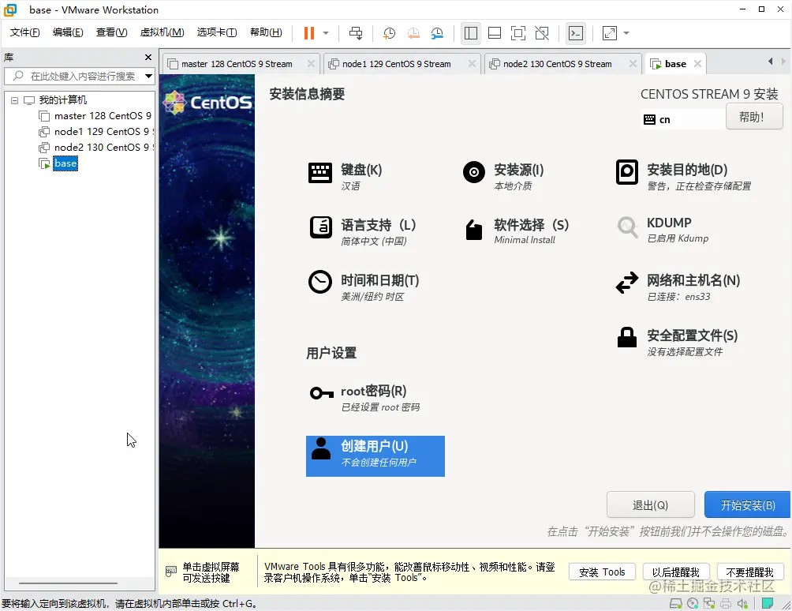Click the 安装 Tools button
Image resolution: width=792 pixels, height=611 pixels.
click(602, 572)
